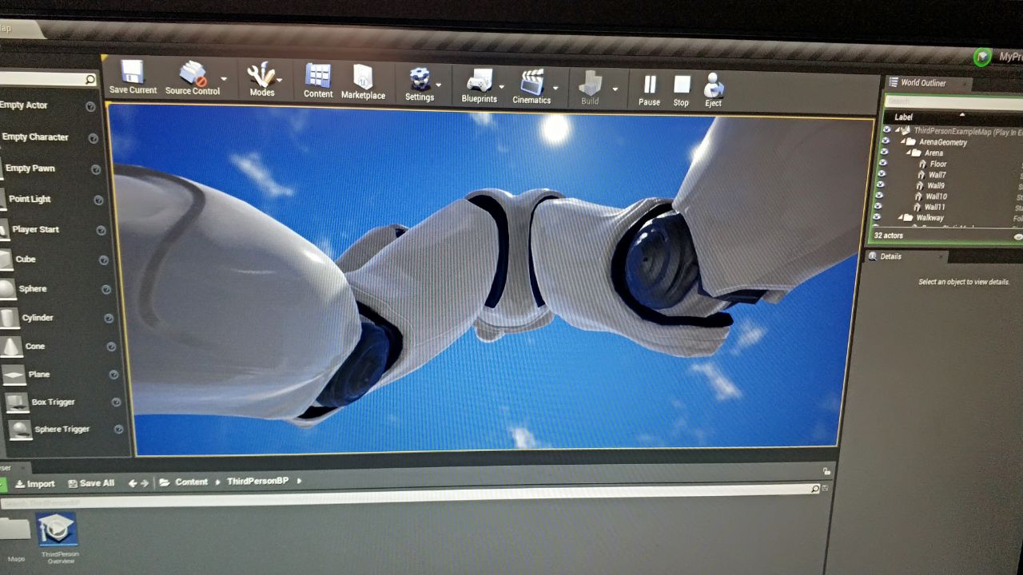The image size is (1023, 575).
Task: Open the Modes dropdown arrow
Action: point(280,80)
